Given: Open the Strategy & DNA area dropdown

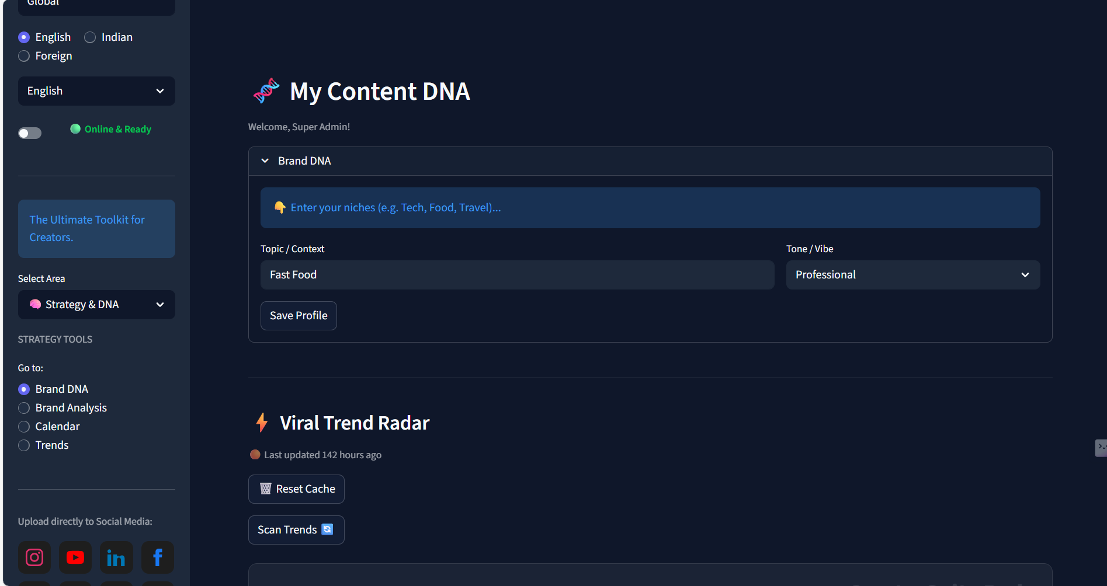Looking at the screenshot, I should [x=96, y=305].
